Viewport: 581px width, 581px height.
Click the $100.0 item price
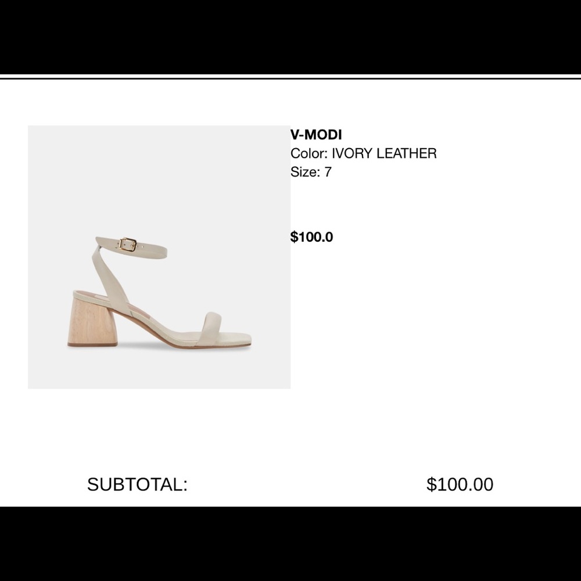(311, 237)
